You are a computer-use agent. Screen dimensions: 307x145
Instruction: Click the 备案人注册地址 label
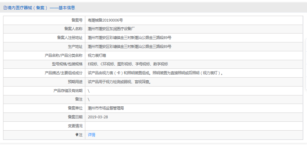pos(70,38)
